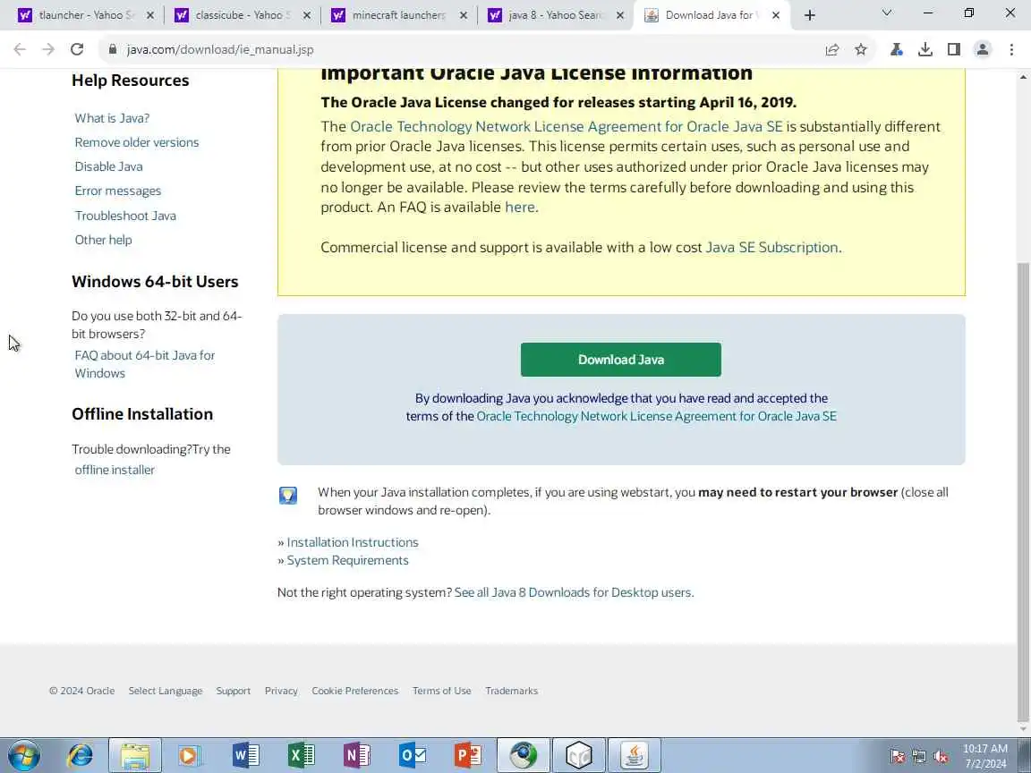Launch Outlook from the taskbar

coord(413,756)
